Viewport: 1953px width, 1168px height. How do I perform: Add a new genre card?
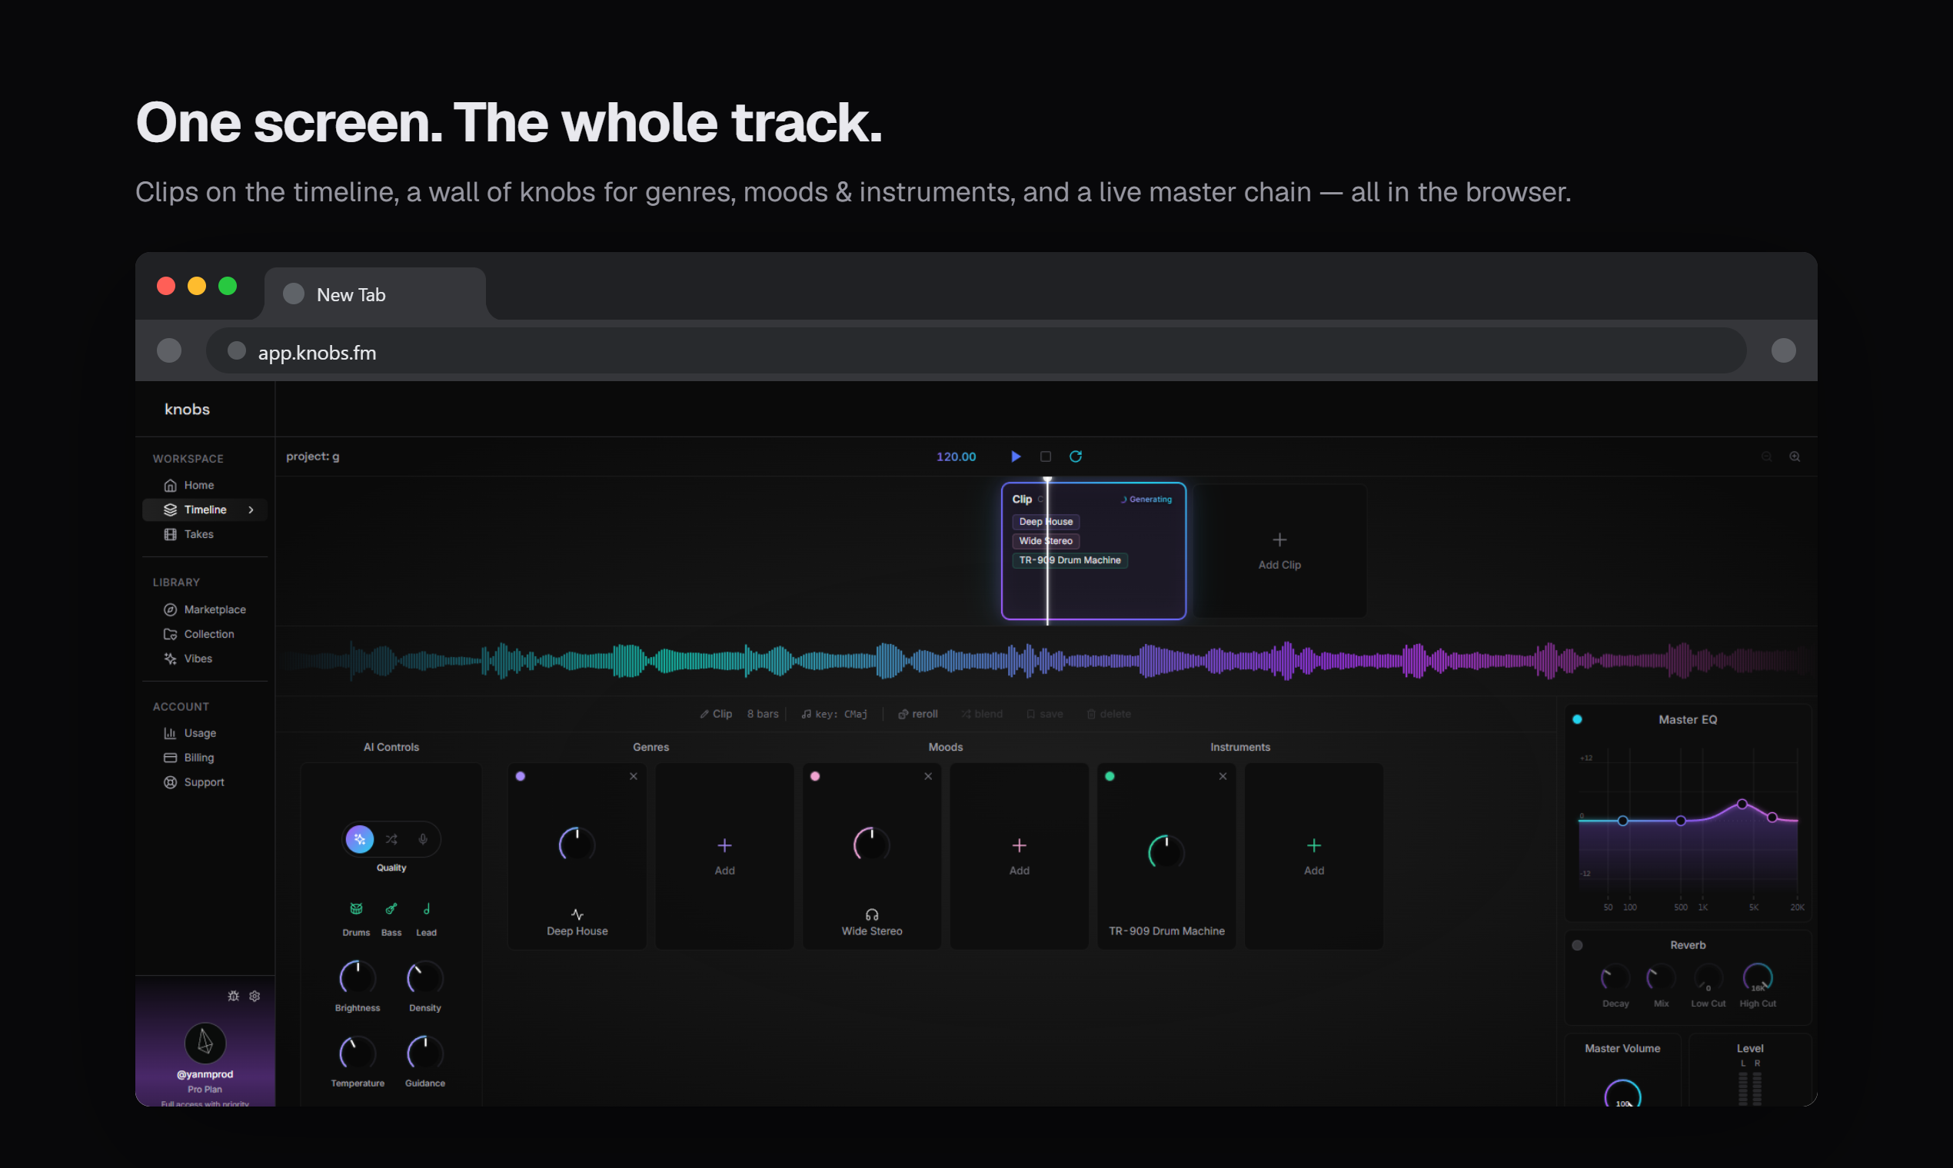tap(724, 855)
